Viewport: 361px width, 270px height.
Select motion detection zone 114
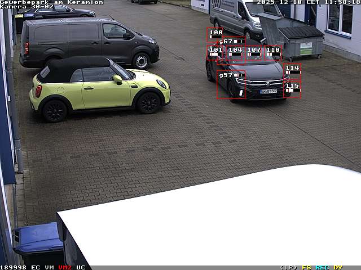click(x=292, y=70)
